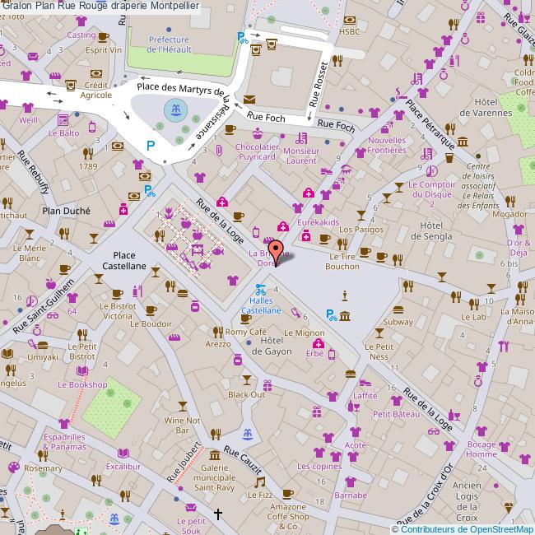Click the black church cross icon
Viewport: 535px width, 535px height.
218,514
